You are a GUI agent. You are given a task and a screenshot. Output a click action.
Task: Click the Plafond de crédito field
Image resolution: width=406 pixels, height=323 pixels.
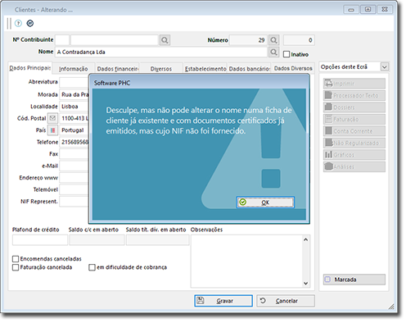coord(40,240)
